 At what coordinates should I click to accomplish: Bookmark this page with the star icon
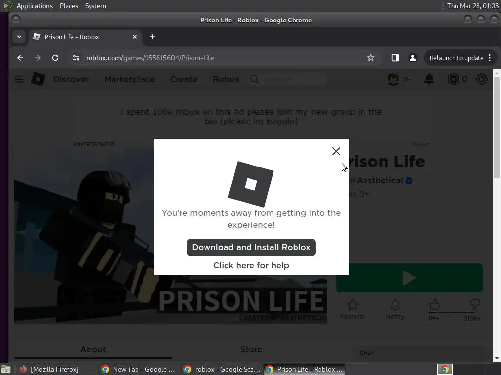pos(371,58)
